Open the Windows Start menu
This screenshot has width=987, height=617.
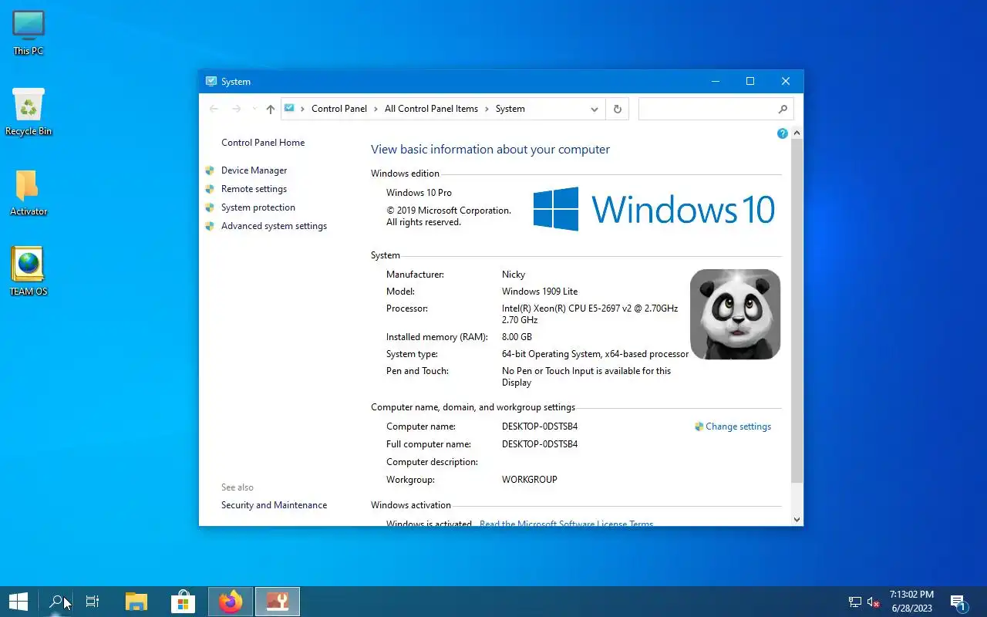point(19,602)
